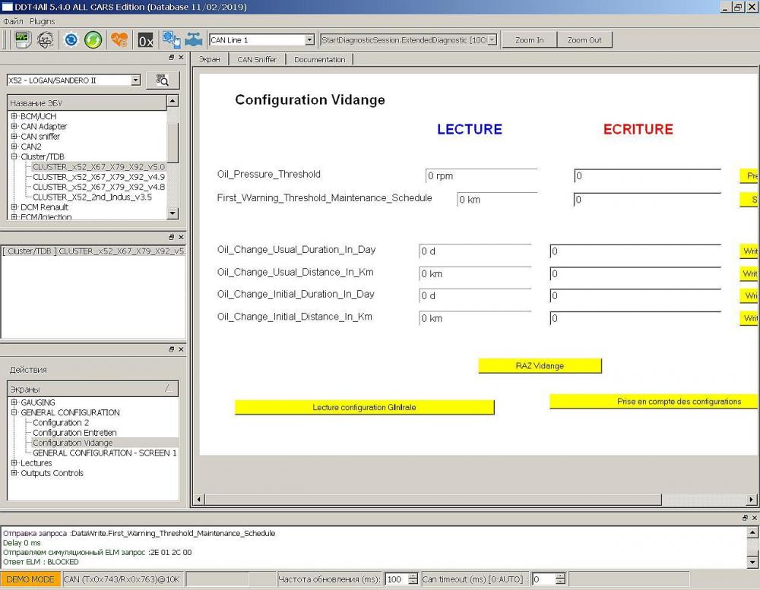
Task: Click the RAZ Vidange button
Action: point(540,366)
